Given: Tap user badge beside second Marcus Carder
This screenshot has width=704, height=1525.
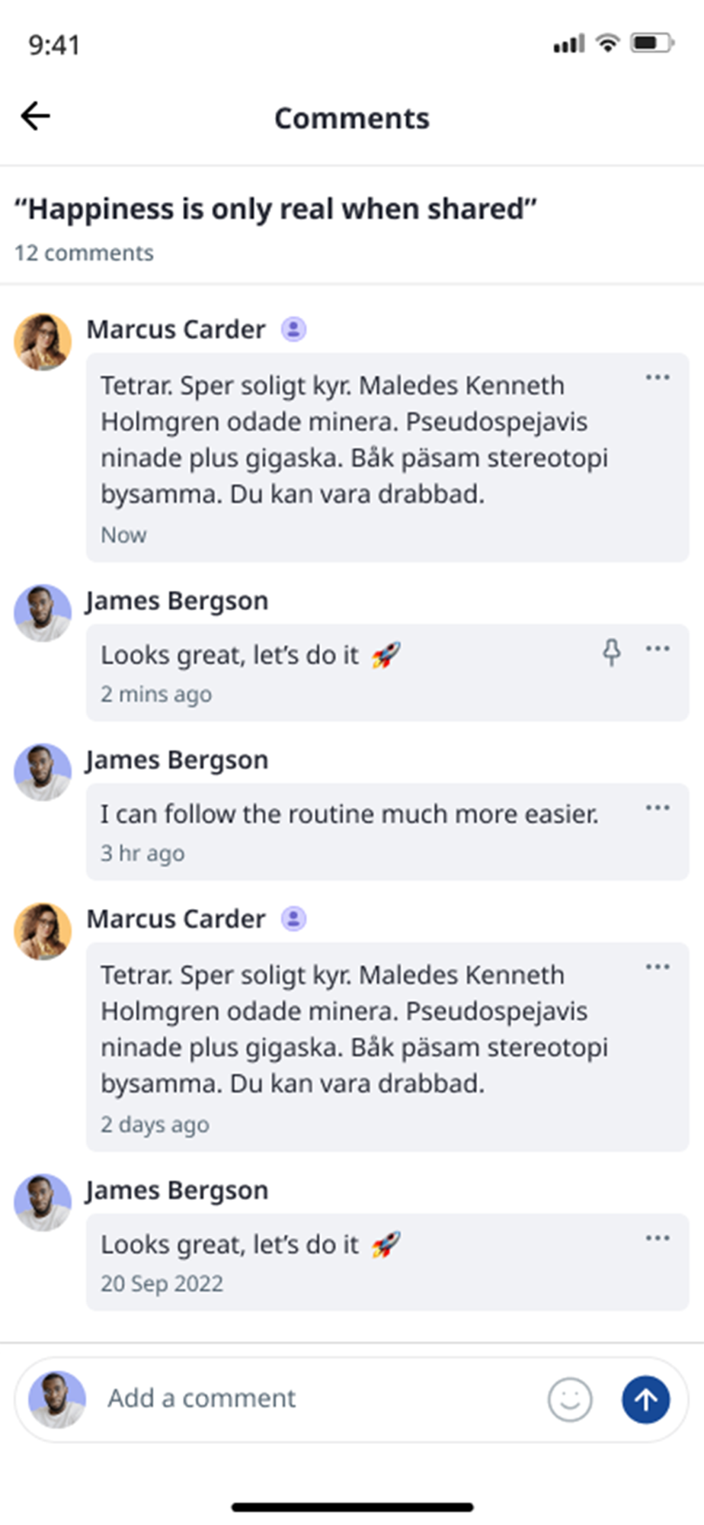Looking at the screenshot, I should tap(294, 919).
